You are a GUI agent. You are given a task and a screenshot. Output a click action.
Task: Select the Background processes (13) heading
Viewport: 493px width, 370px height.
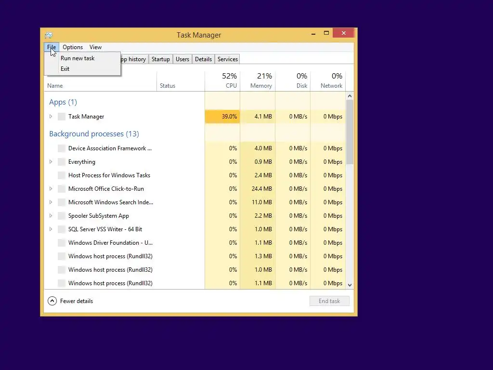[94, 134]
